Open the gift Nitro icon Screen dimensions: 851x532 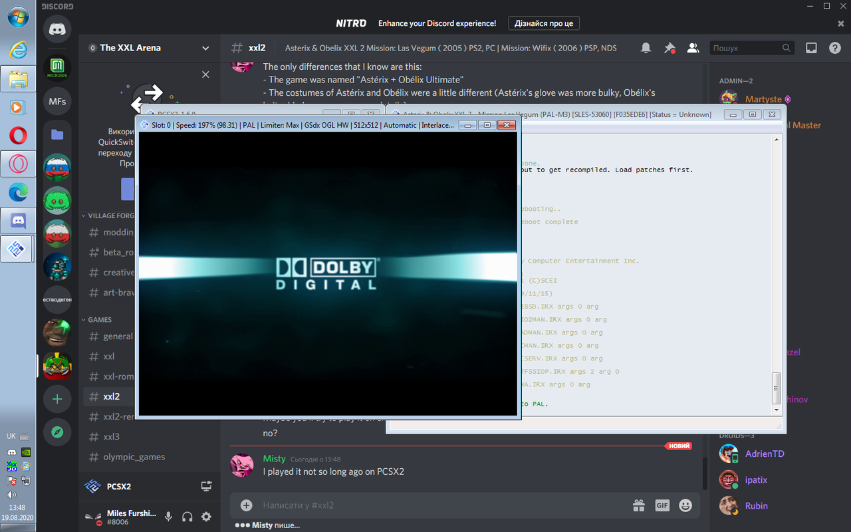coord(639,505)
